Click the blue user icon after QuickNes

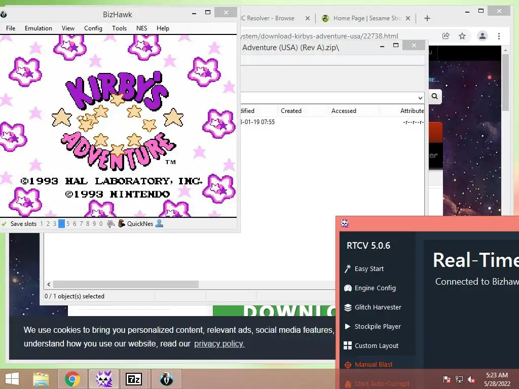click(x=159, y=223)
